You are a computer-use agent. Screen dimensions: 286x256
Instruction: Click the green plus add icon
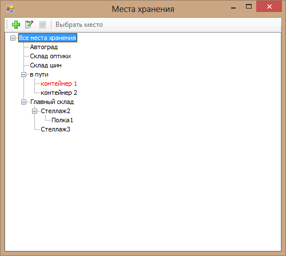pos(16,25)
